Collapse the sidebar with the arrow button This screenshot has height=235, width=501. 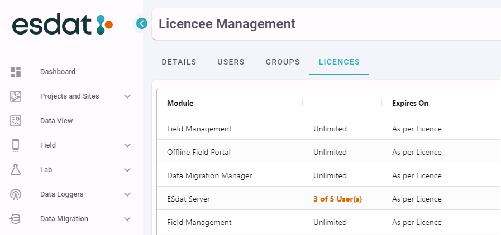(141, 23)
